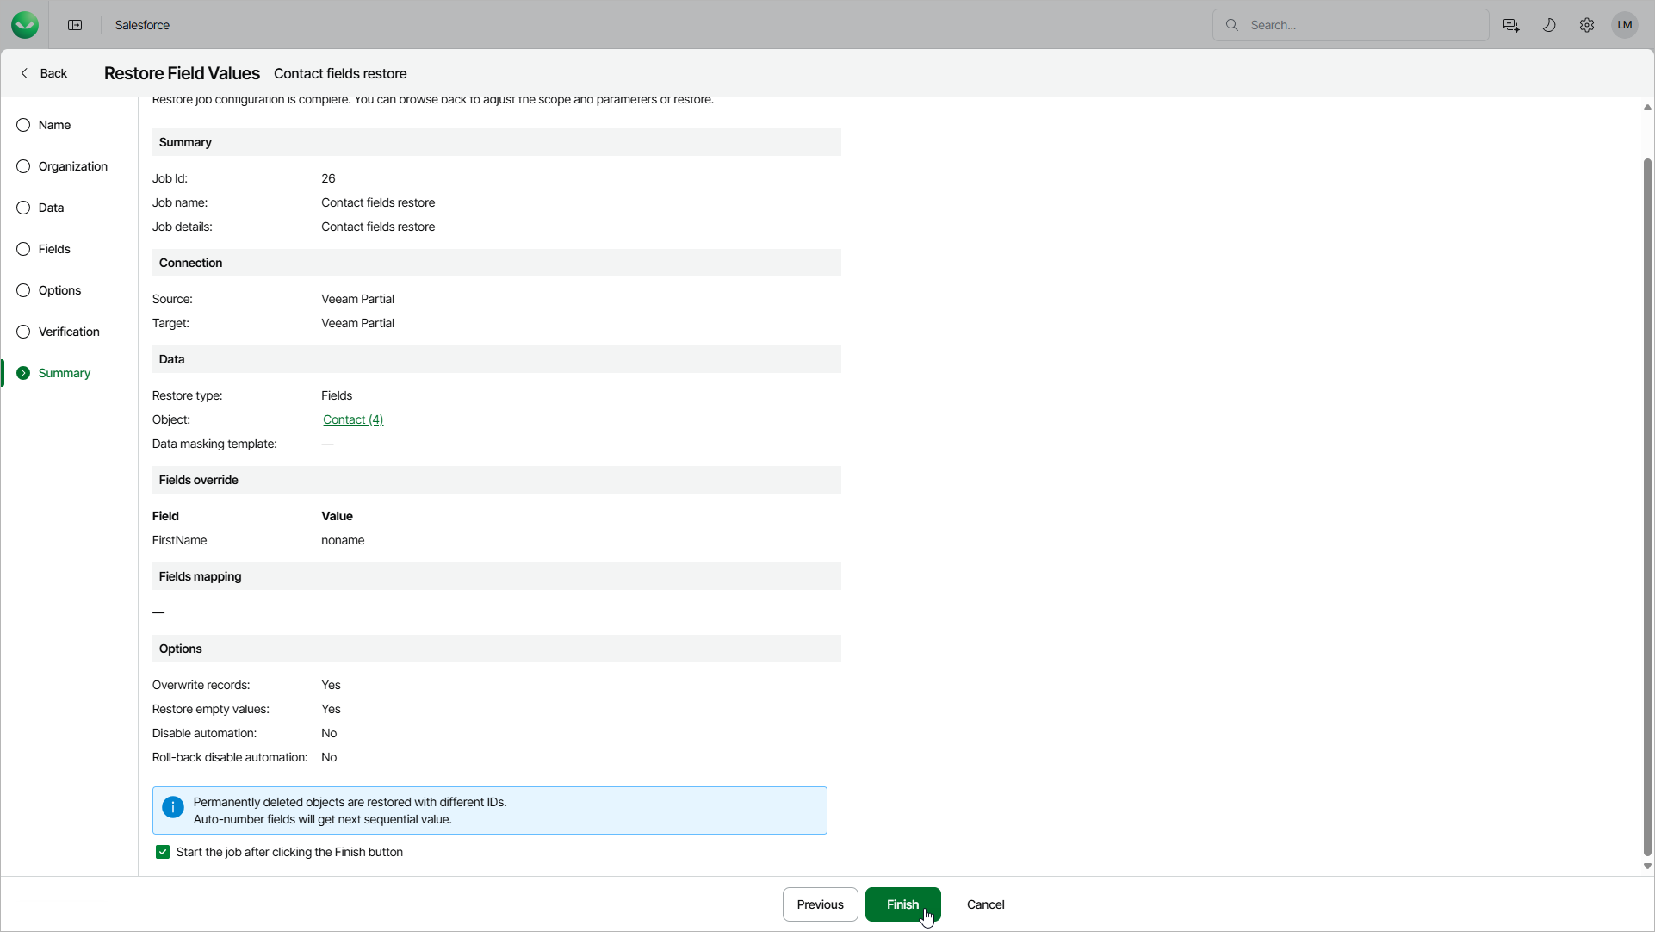The width and height of the screenshot is (1655, 932).
Task: Open the notifications monitor icon
Action: [x=1510, y=25]
